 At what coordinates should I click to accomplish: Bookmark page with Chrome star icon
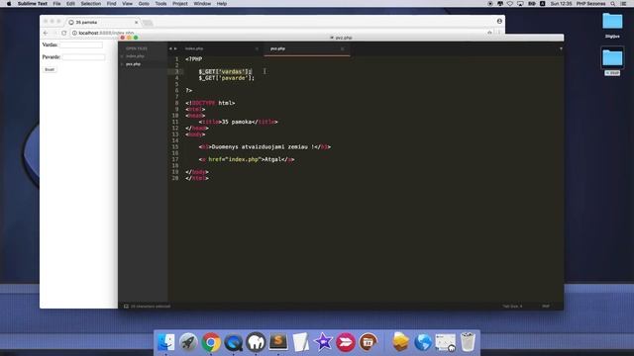coord(489,33)
